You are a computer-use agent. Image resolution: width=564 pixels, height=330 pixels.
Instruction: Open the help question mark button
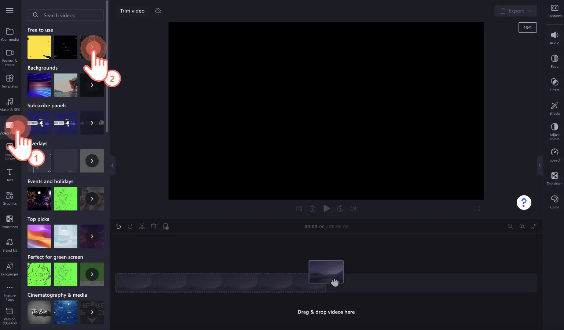tap(524, 203)
